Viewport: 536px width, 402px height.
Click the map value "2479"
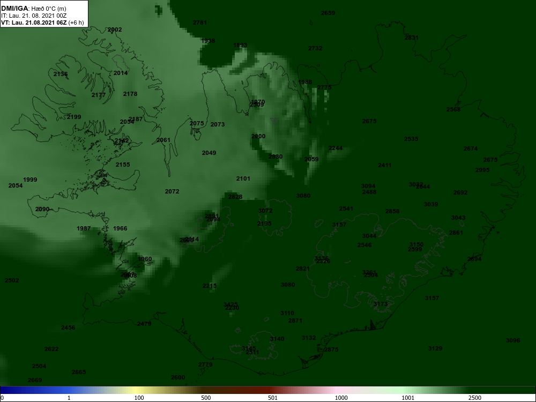click(144, 324)
